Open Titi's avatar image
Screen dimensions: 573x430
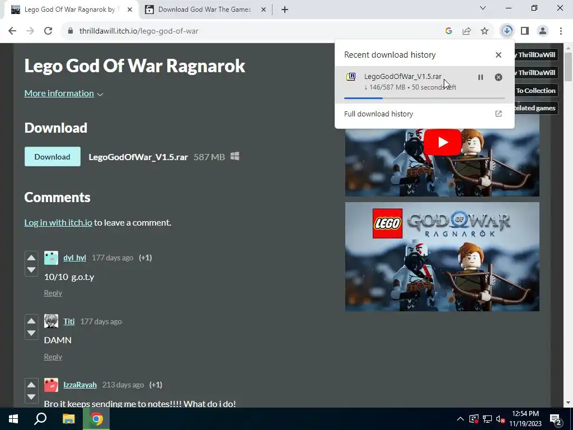(51, 321)
